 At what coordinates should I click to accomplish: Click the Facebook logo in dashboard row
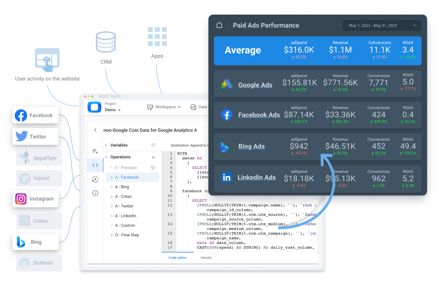click(x=227, y=115)
